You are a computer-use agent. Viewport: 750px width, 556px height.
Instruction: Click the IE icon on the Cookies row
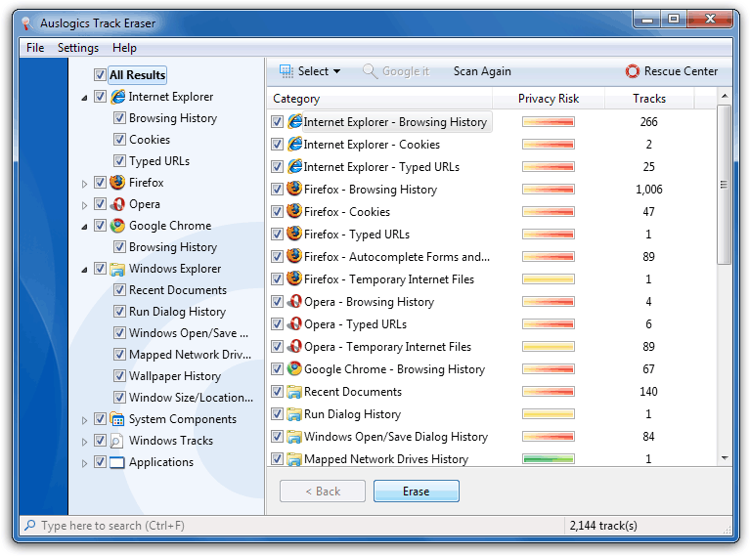[294, 144]
